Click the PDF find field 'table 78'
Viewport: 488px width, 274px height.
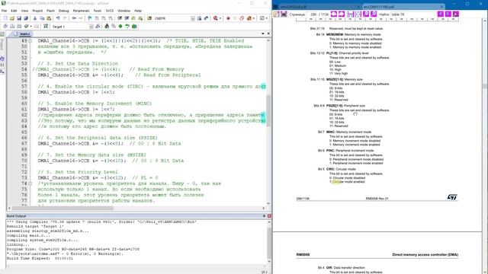click(x=413, y=14)
